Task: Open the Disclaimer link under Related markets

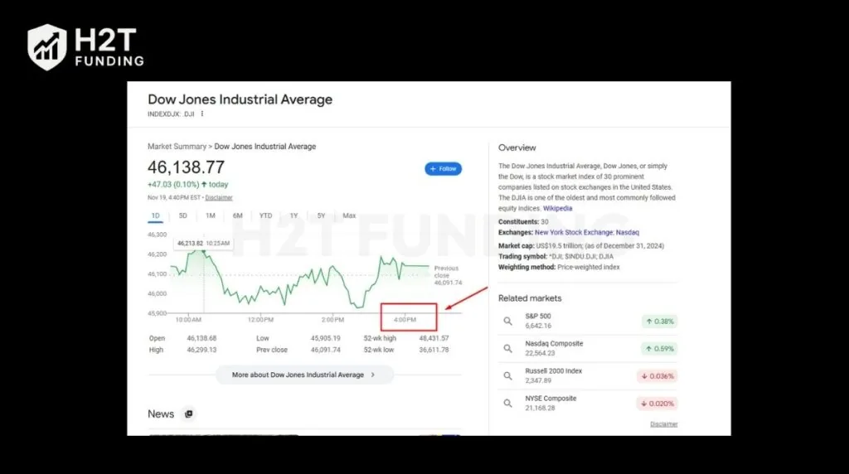Action: click(x=664, y=424)
